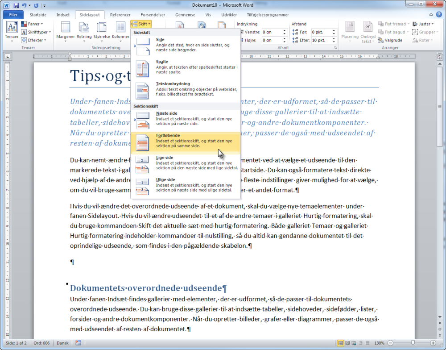Viewport: 446px width, 350px height.
Task: Collapse the Skift breaks dropdown button
Action: pyautogui.click(x=141, y=24)
